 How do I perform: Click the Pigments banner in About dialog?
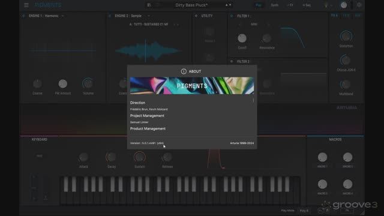192,86
